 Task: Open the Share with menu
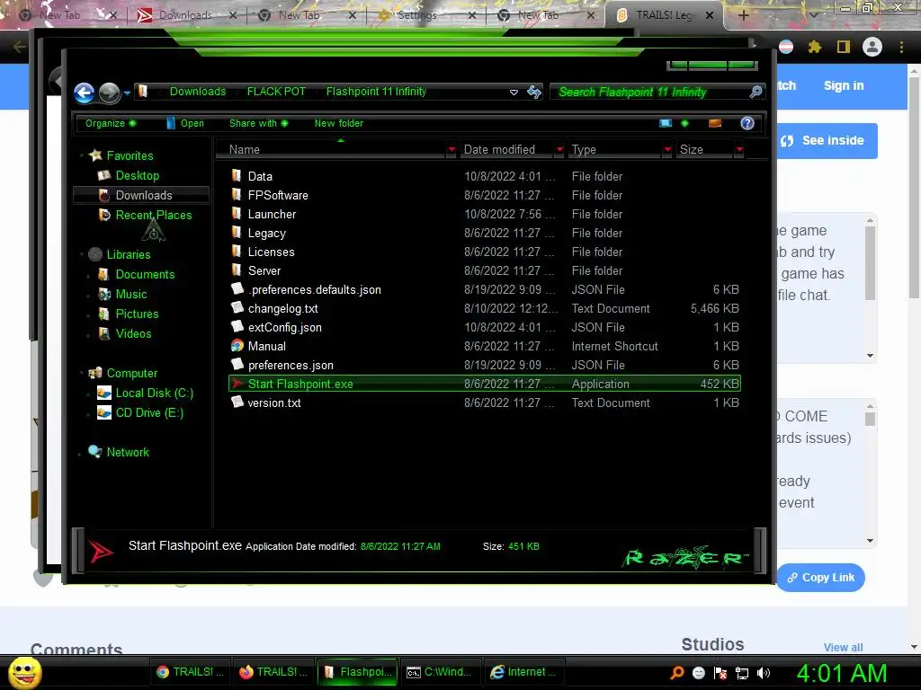tap(258, 123)
